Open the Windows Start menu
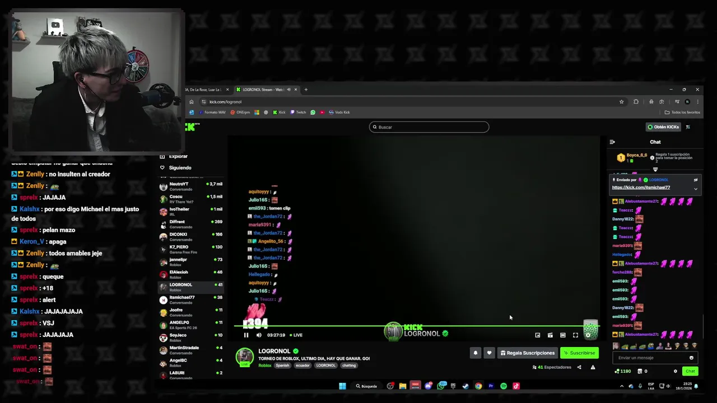This screenshot has width=717, height=403. [x=342, y=386]
